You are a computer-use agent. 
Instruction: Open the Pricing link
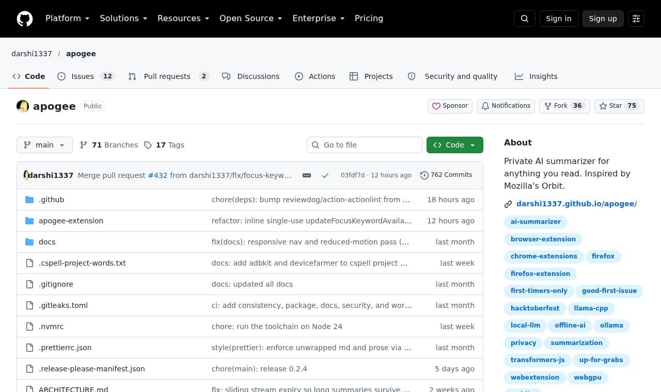pyautogui.click(x=369, y=19)
